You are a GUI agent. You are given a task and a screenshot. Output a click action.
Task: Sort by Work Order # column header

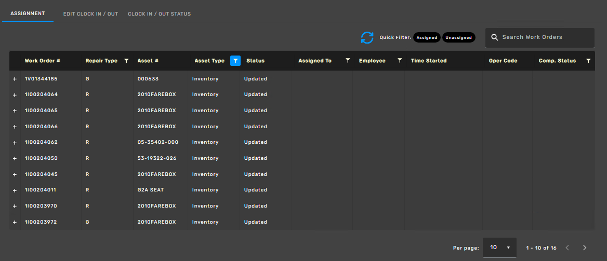click(43, 61)
